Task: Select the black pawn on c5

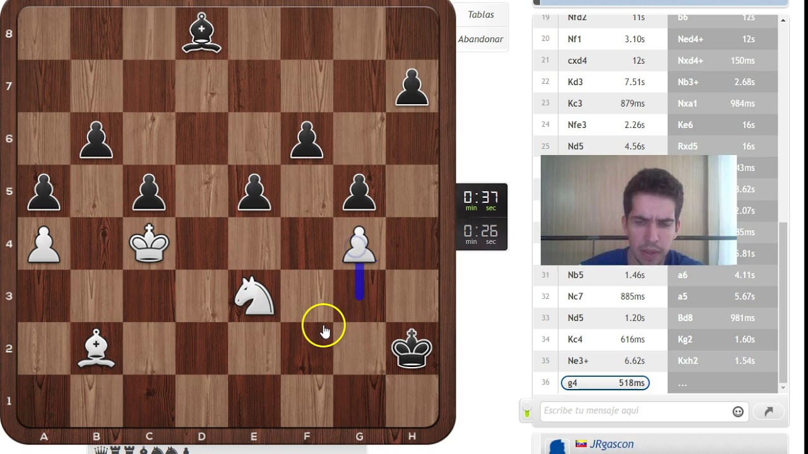Action: 149,191
